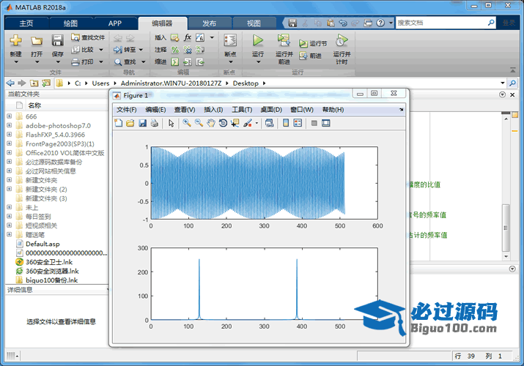Switch to the View (视图) tab

(254, 23)
